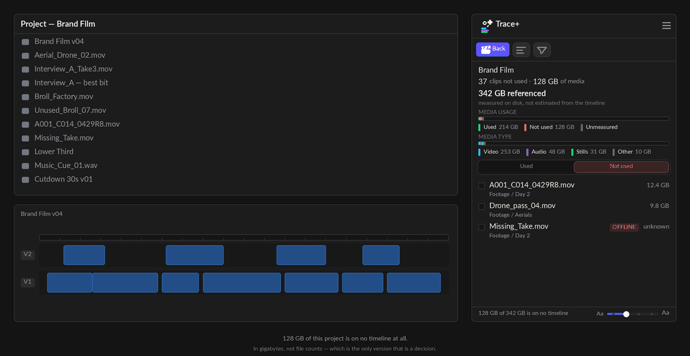Check the A001_C014_0429R8.mov checkbox in Trace+
The height and width of the screenshot is (356, 690).
482,185
